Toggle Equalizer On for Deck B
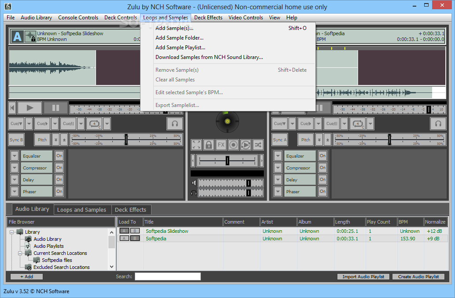 pyautogui.click(x=322, y=156)
